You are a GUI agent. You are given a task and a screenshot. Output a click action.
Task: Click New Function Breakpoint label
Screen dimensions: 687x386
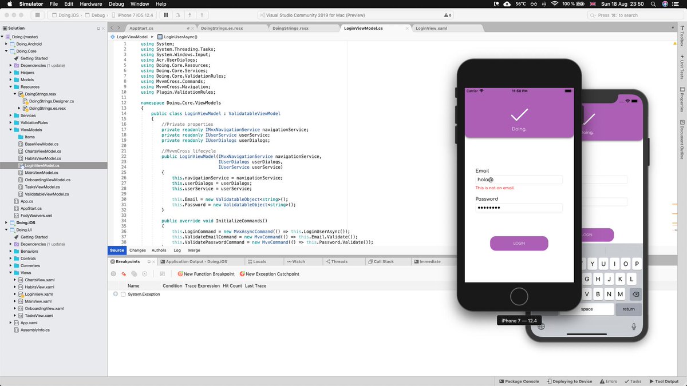209,274
